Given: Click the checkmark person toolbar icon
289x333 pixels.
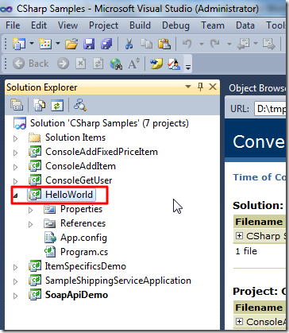Looking at the screenshot, I should click(x=174, y=64).
